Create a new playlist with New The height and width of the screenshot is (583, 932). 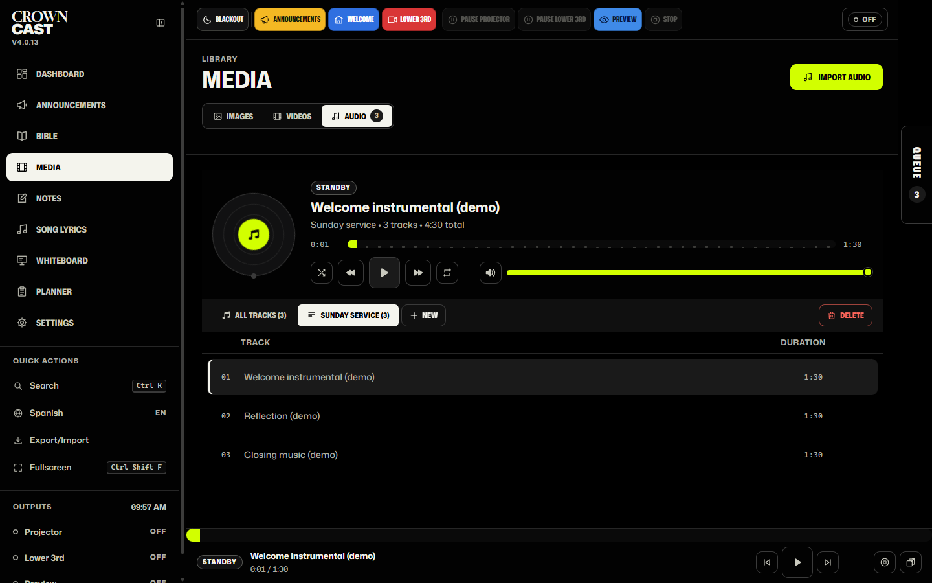coord(424,315)
